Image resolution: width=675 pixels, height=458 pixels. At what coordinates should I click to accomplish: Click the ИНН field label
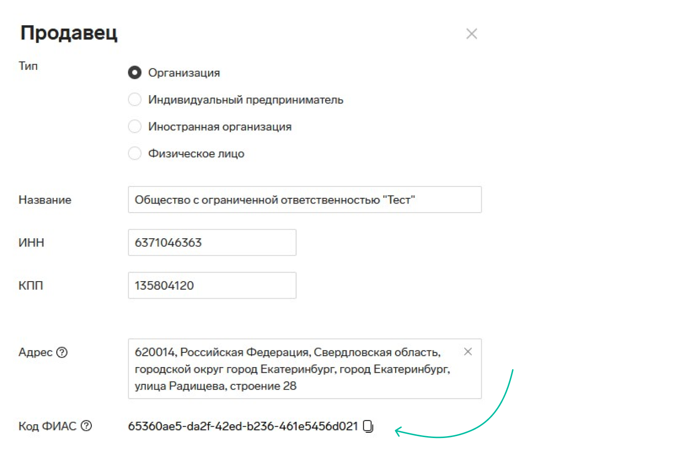pyautogui.click(x=31, y=243)
